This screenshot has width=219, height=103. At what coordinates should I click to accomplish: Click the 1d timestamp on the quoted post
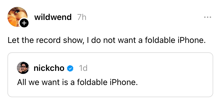tap(83, 68)
